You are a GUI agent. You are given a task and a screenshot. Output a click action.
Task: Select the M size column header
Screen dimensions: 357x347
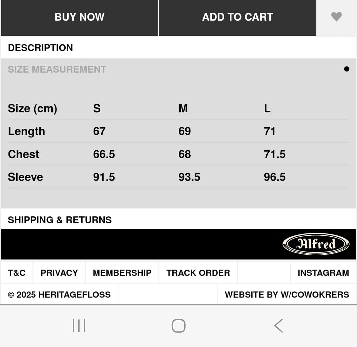click(183, 108)
